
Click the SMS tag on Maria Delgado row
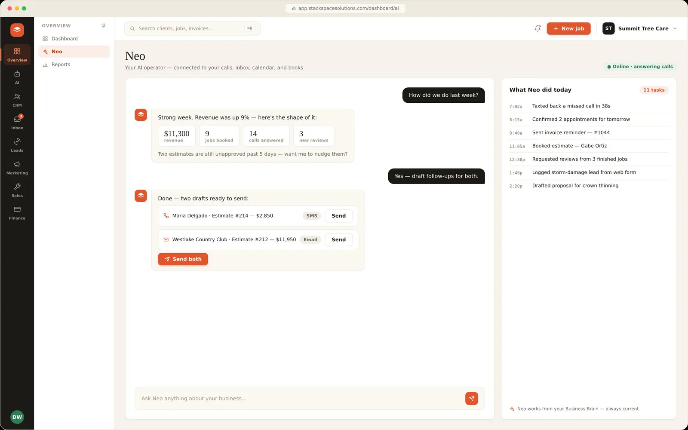312,216
